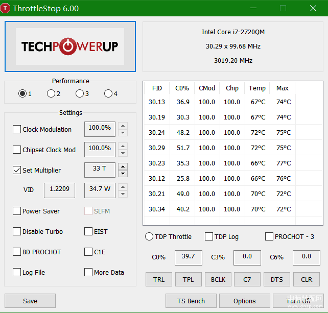Screen dimensions: 328x313
Task: Click the ThrottleStop app icon in title bar
Action: tap(5, 8)
